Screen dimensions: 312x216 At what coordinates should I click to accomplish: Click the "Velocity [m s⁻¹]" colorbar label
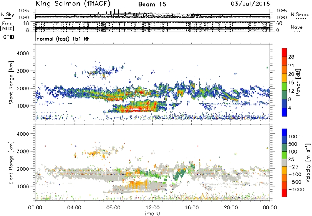click(308, 163)
